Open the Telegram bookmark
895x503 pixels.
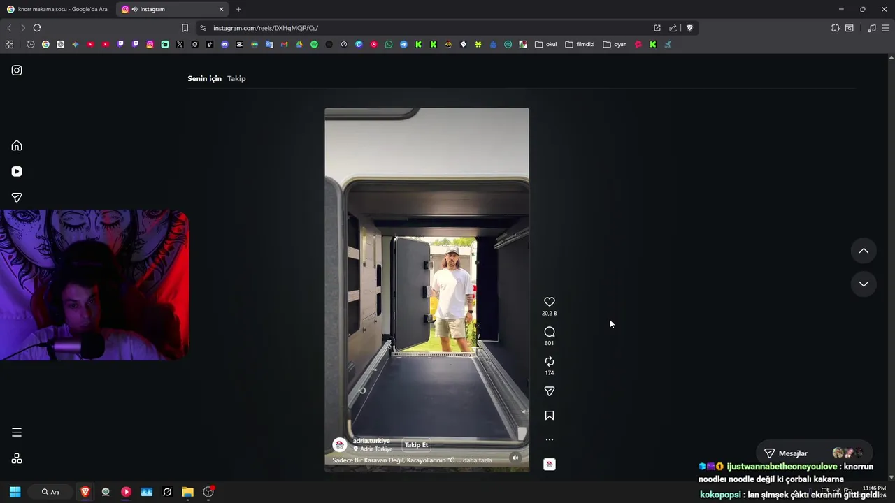point(403,44)
